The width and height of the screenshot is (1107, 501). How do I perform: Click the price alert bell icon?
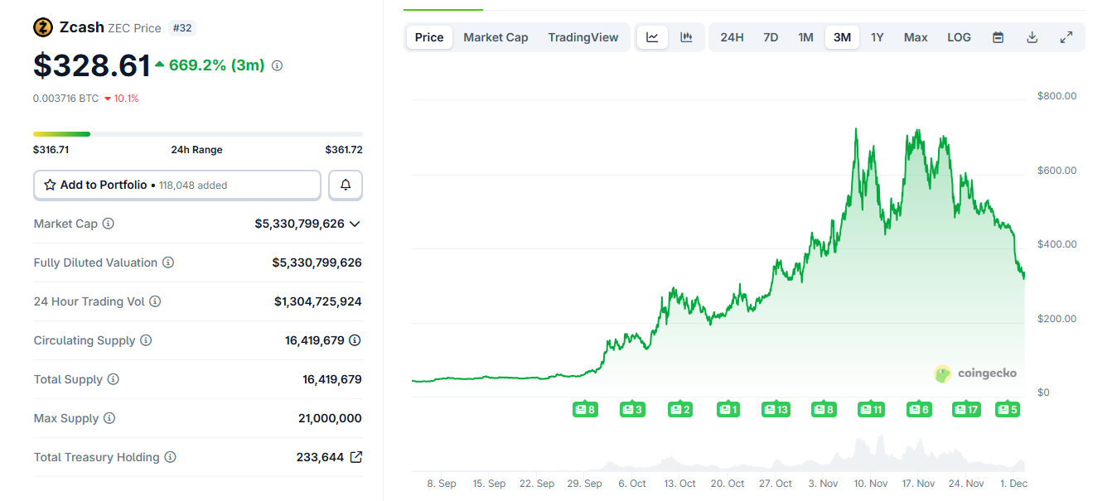point(346,185)
